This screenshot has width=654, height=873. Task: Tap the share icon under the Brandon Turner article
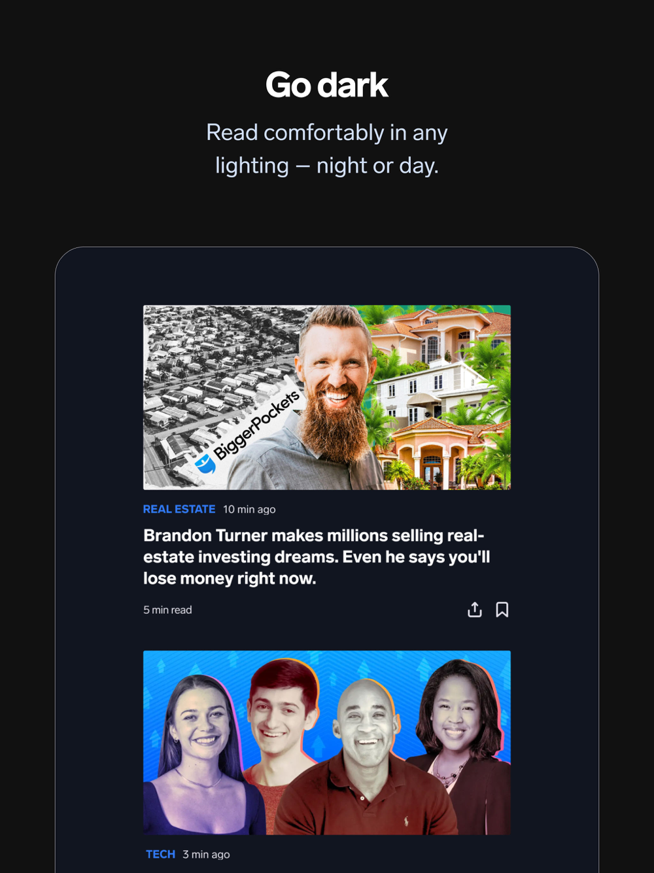[x=475, y=609]
